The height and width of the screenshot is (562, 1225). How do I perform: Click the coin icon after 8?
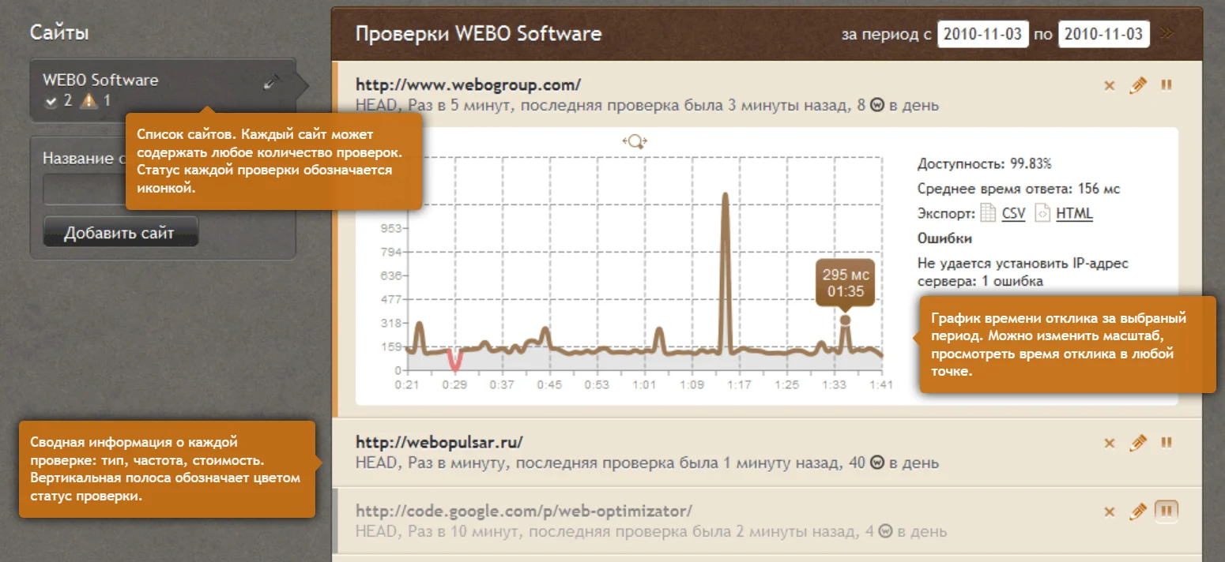tap(876, 105)
